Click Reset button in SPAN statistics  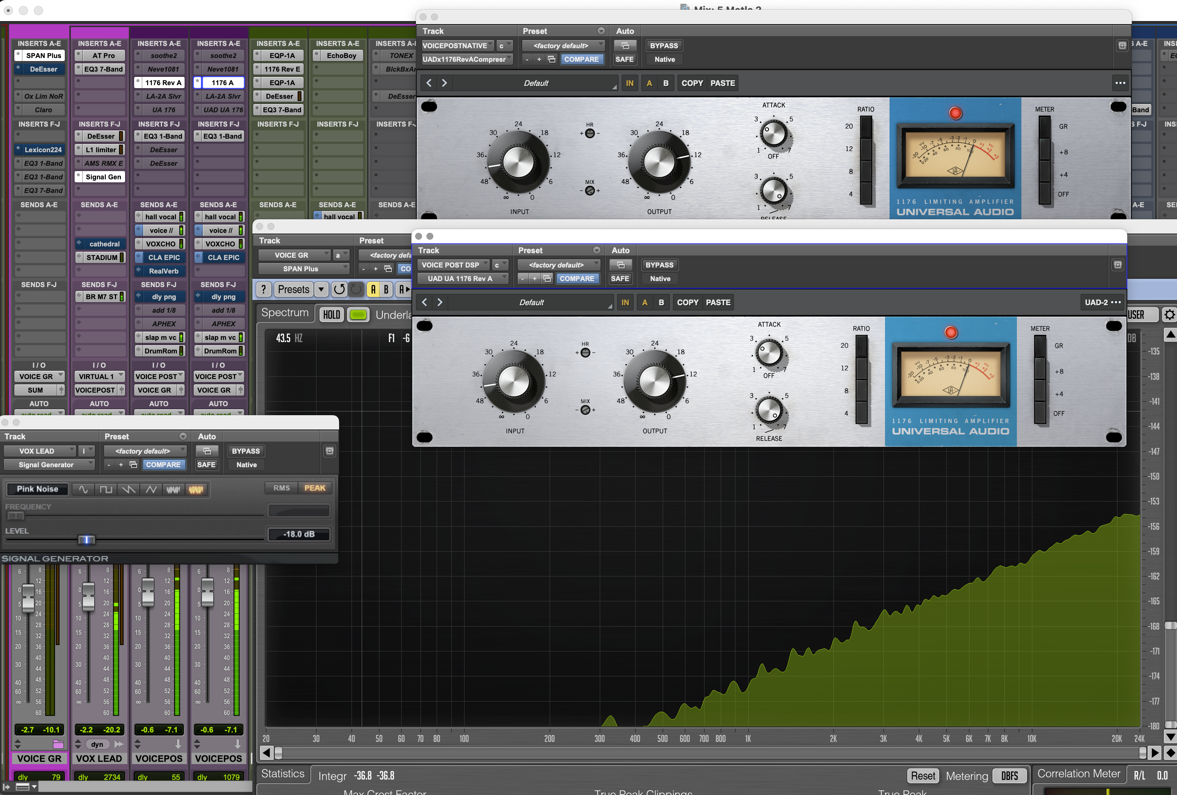click(x=923, y=776)
